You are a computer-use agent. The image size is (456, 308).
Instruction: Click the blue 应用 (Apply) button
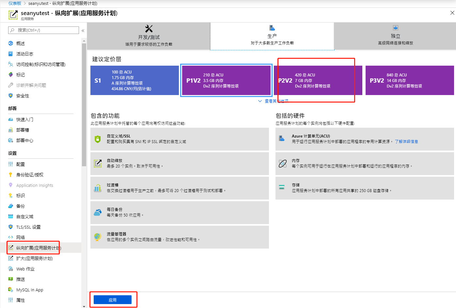113,299
